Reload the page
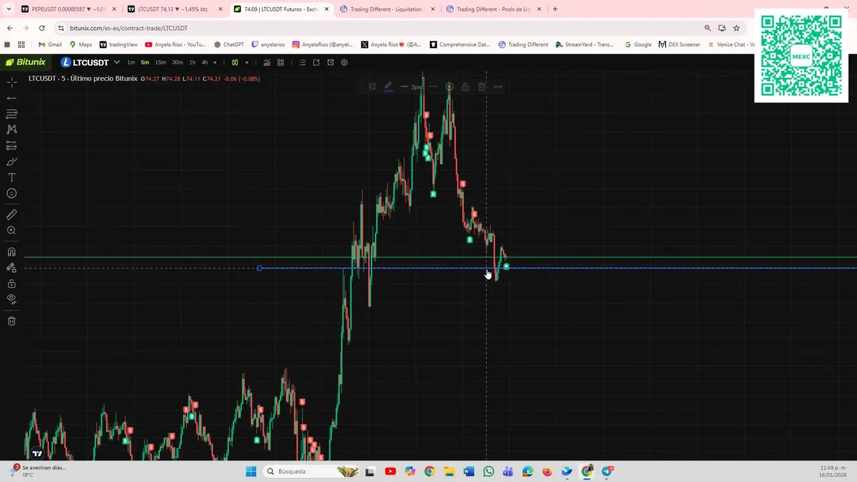The height and width of the screenshot is (482, 857). click(x=42, y=28)
